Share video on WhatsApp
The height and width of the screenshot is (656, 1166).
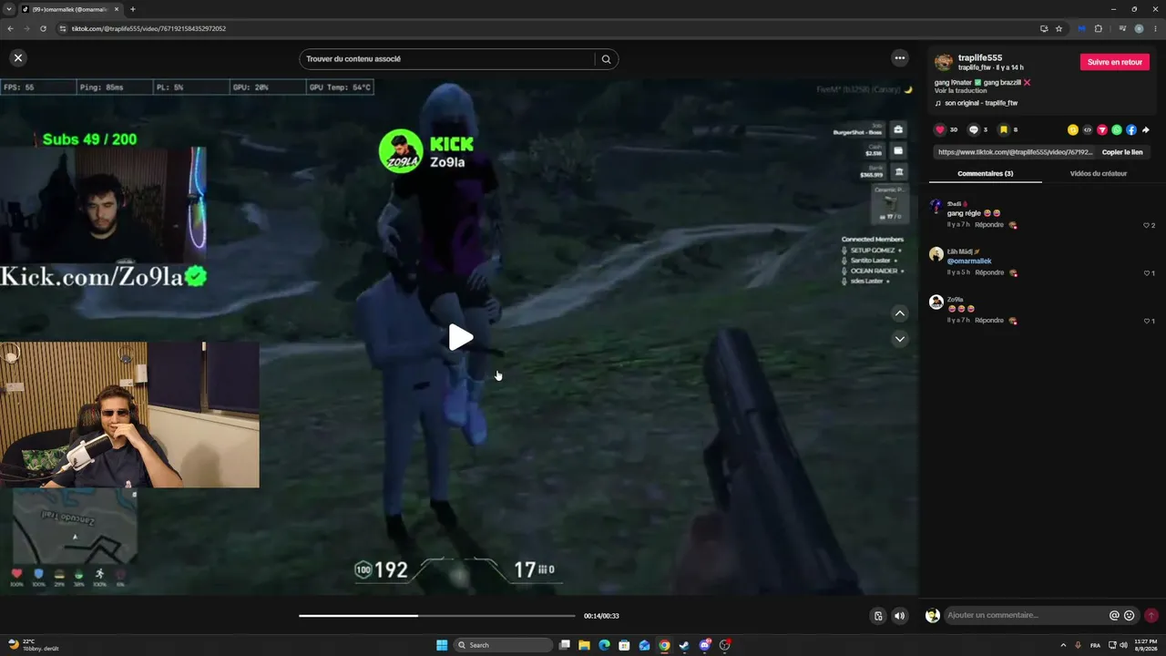(1117, 130)
